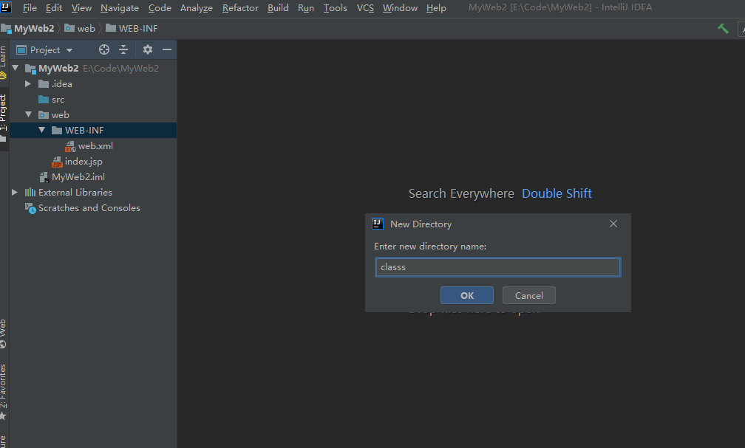Click into the new directory name field
Image resolution: width=745 pixels, height=448 pixels.
click(x=497, y=267)
